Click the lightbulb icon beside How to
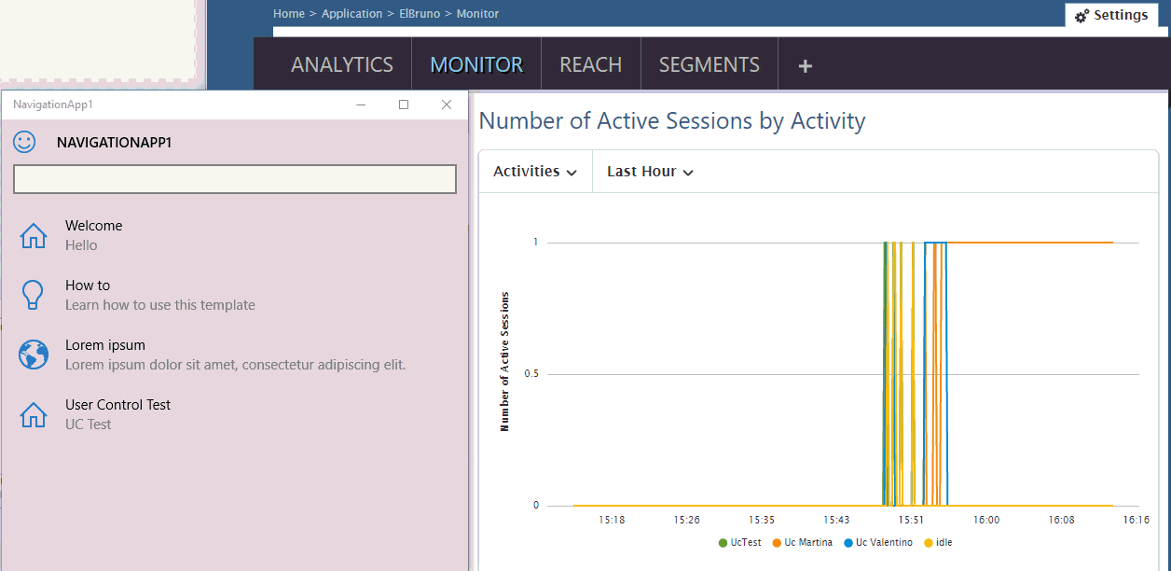This screenshot has width=1171, height=571. pos(33,295)
